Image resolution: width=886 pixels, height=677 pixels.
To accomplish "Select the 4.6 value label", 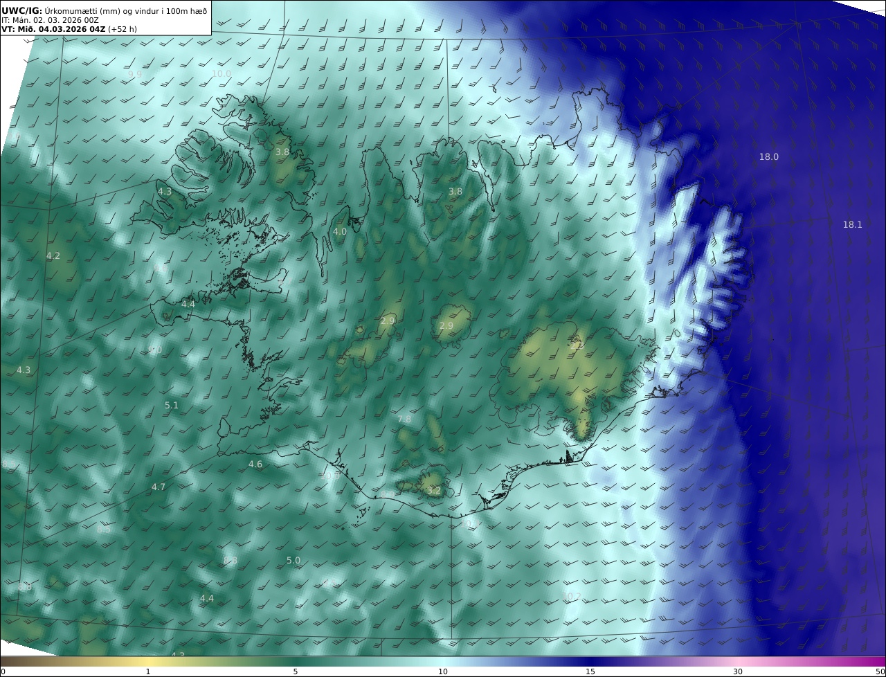I will [x=255, y=464].
